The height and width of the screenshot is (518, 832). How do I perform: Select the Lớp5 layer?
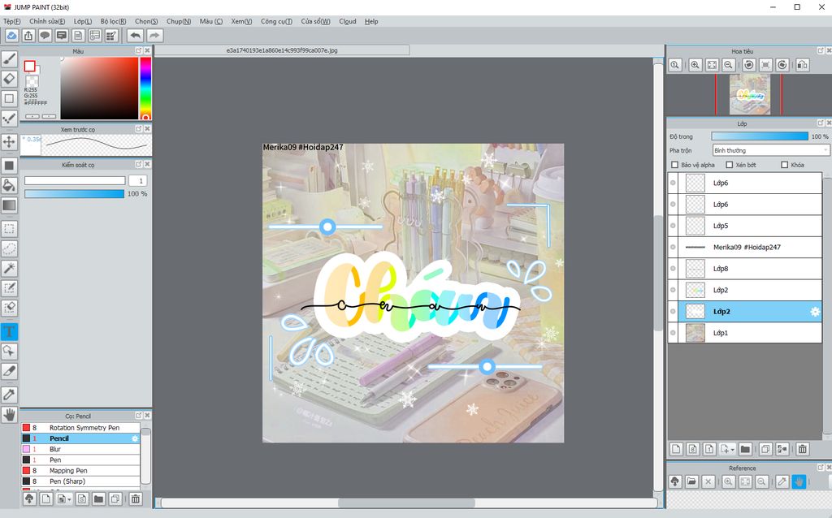tap(750, 226)
